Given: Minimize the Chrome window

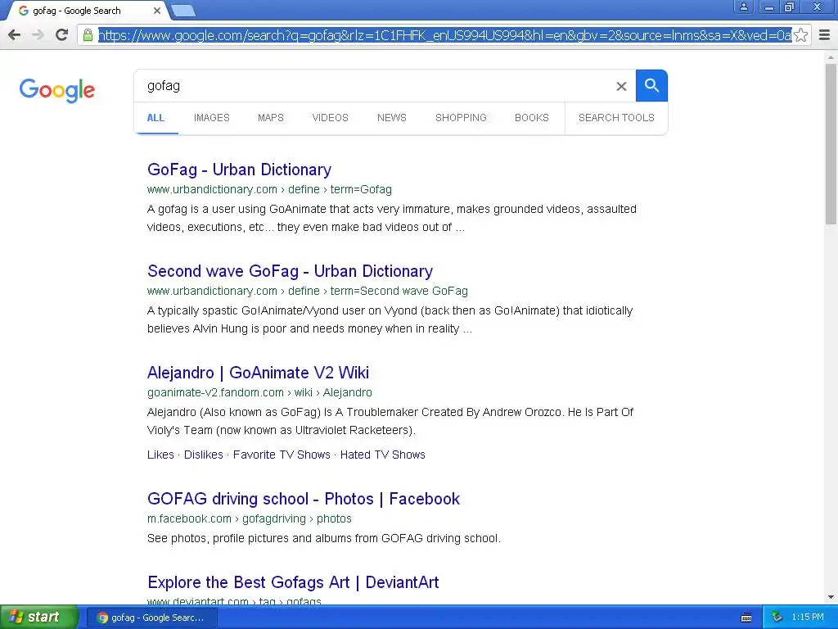Looking at the screenshot, I should coord(769,7).
